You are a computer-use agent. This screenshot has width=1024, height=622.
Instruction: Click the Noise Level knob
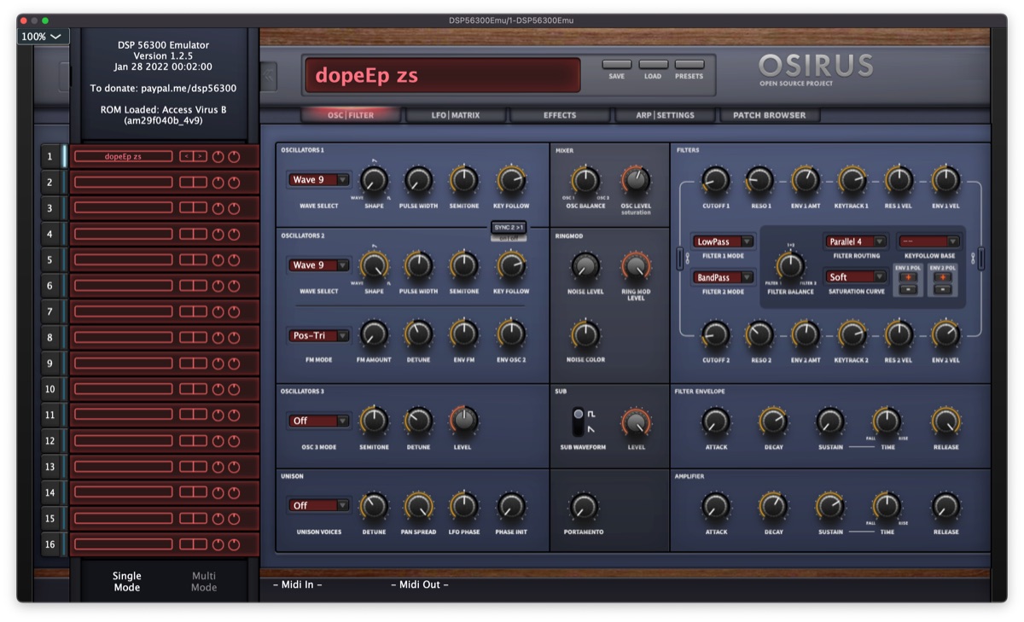(x=585, y=265)
